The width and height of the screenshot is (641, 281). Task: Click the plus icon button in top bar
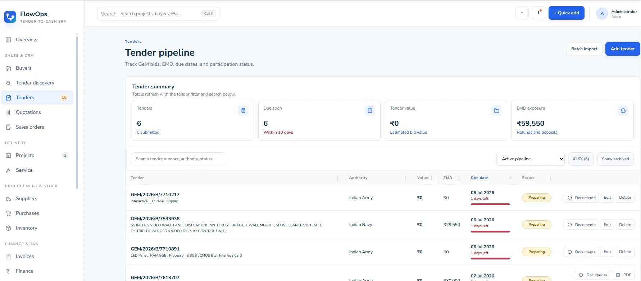pyautogui.click(x=522, y=13)
